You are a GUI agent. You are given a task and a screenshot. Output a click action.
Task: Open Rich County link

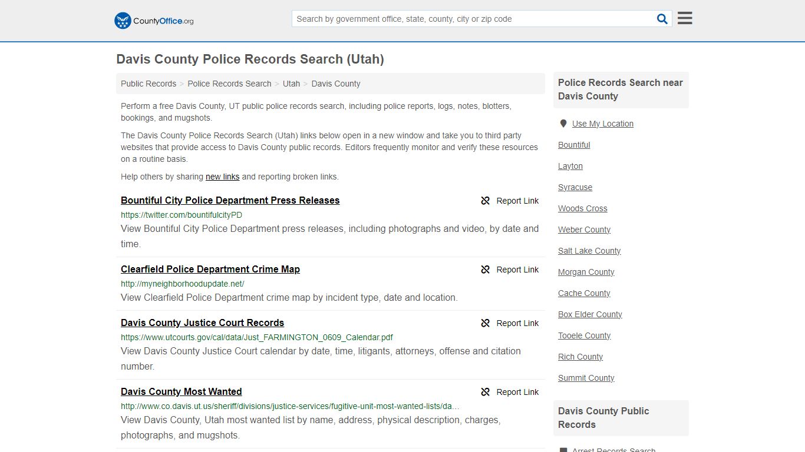point(580,357)
